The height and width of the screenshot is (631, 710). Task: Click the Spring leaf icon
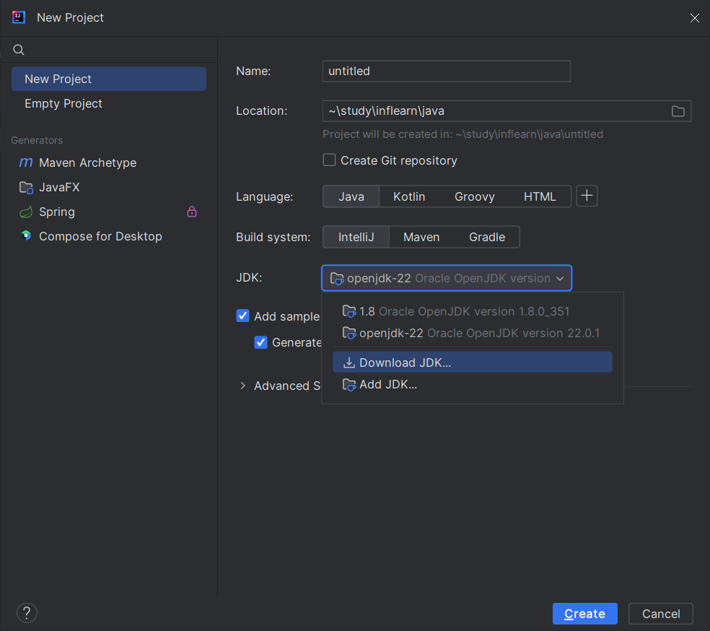(x=26, y=212)
